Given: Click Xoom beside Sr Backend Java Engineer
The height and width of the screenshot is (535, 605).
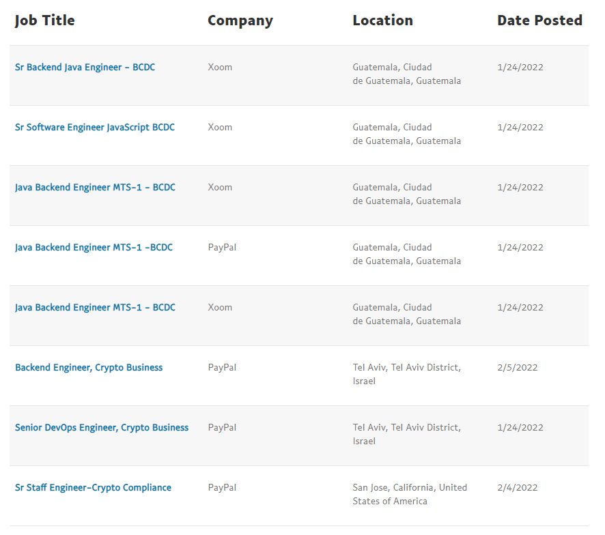Looking at the screenshot, I should 220,68.
